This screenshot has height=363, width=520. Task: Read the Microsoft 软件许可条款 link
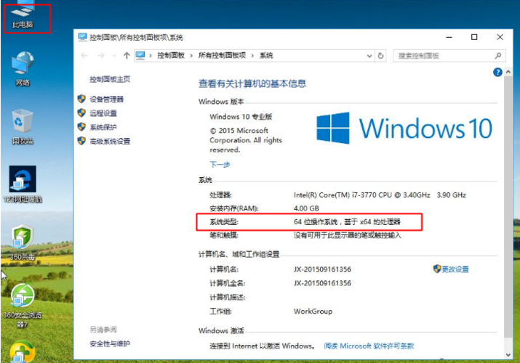369,346
